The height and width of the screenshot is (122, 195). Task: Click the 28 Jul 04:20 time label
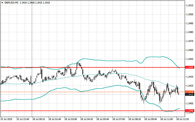[87, 119]
